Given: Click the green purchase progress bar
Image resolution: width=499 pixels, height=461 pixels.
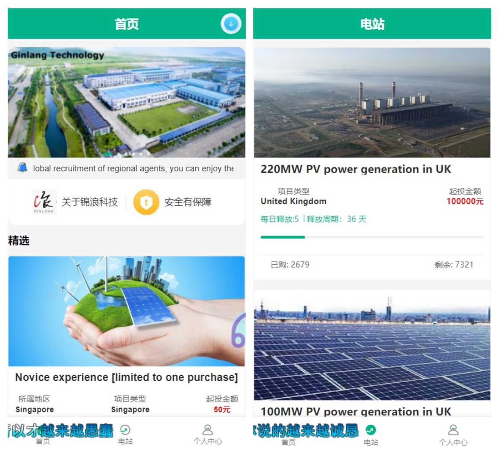Looking at the screenshot, I should tap(372, 237).
